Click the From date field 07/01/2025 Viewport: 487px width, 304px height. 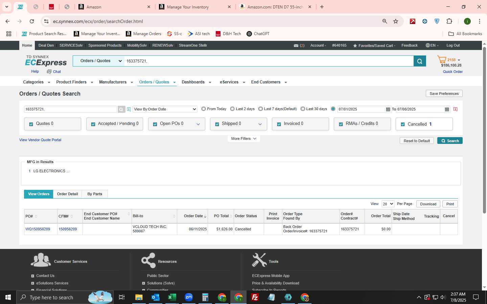361,109
